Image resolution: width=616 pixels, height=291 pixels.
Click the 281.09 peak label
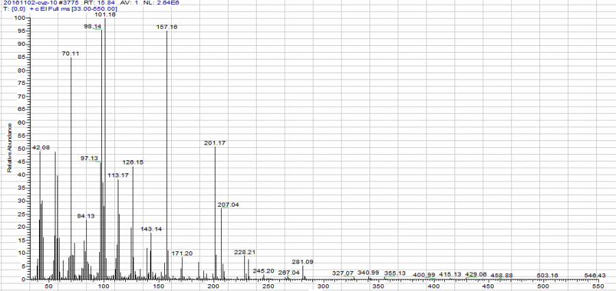pos(303,262)
